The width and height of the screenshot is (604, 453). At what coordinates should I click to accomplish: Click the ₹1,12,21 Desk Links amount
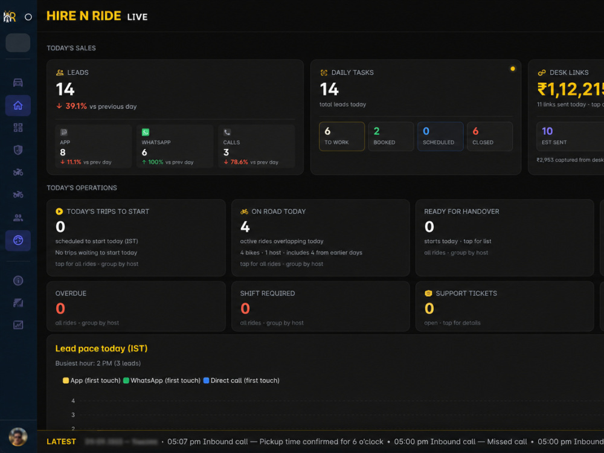coord(571,89)
